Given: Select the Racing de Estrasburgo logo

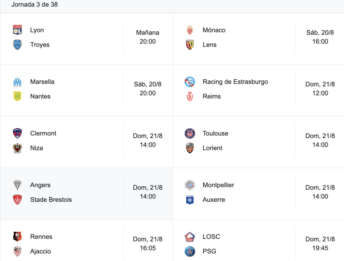Looking at the screenshot, I should [x=190, y=82].
